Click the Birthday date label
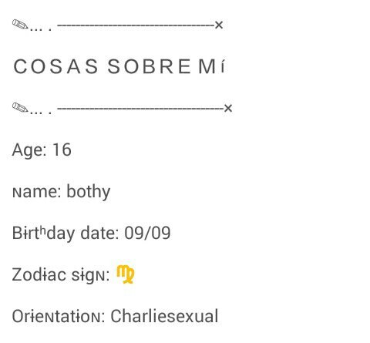Screen dimensions: 370x343 (66, 233)
